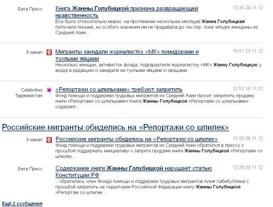Image resolution: width=273 pixels, height=207 pixels.
Task: Click snippet starting Все было относительно мирно
Action: [157, 27]
